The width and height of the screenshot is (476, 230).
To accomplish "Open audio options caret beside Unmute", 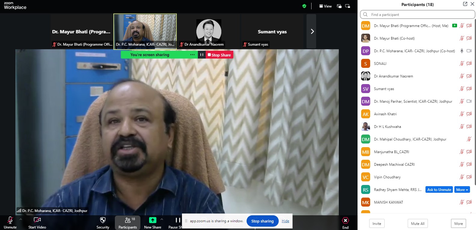I will pyautogui.click(x=21, y=219).
